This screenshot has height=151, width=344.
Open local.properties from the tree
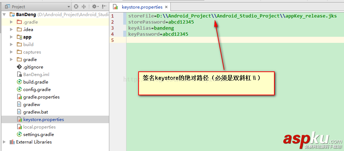pos(40,127)
